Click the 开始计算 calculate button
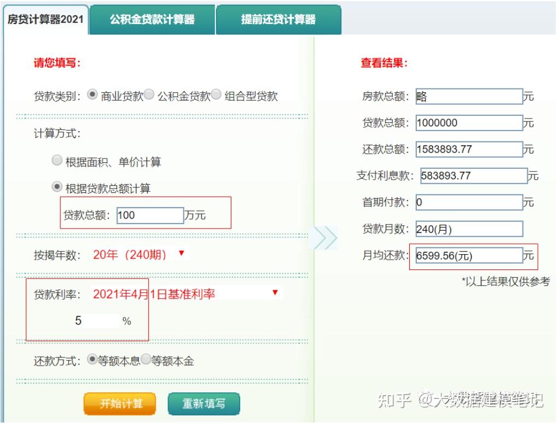The image size is (558, 423). point(120,403)
